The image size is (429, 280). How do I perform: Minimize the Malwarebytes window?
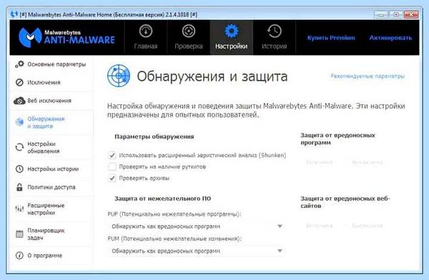381,14
